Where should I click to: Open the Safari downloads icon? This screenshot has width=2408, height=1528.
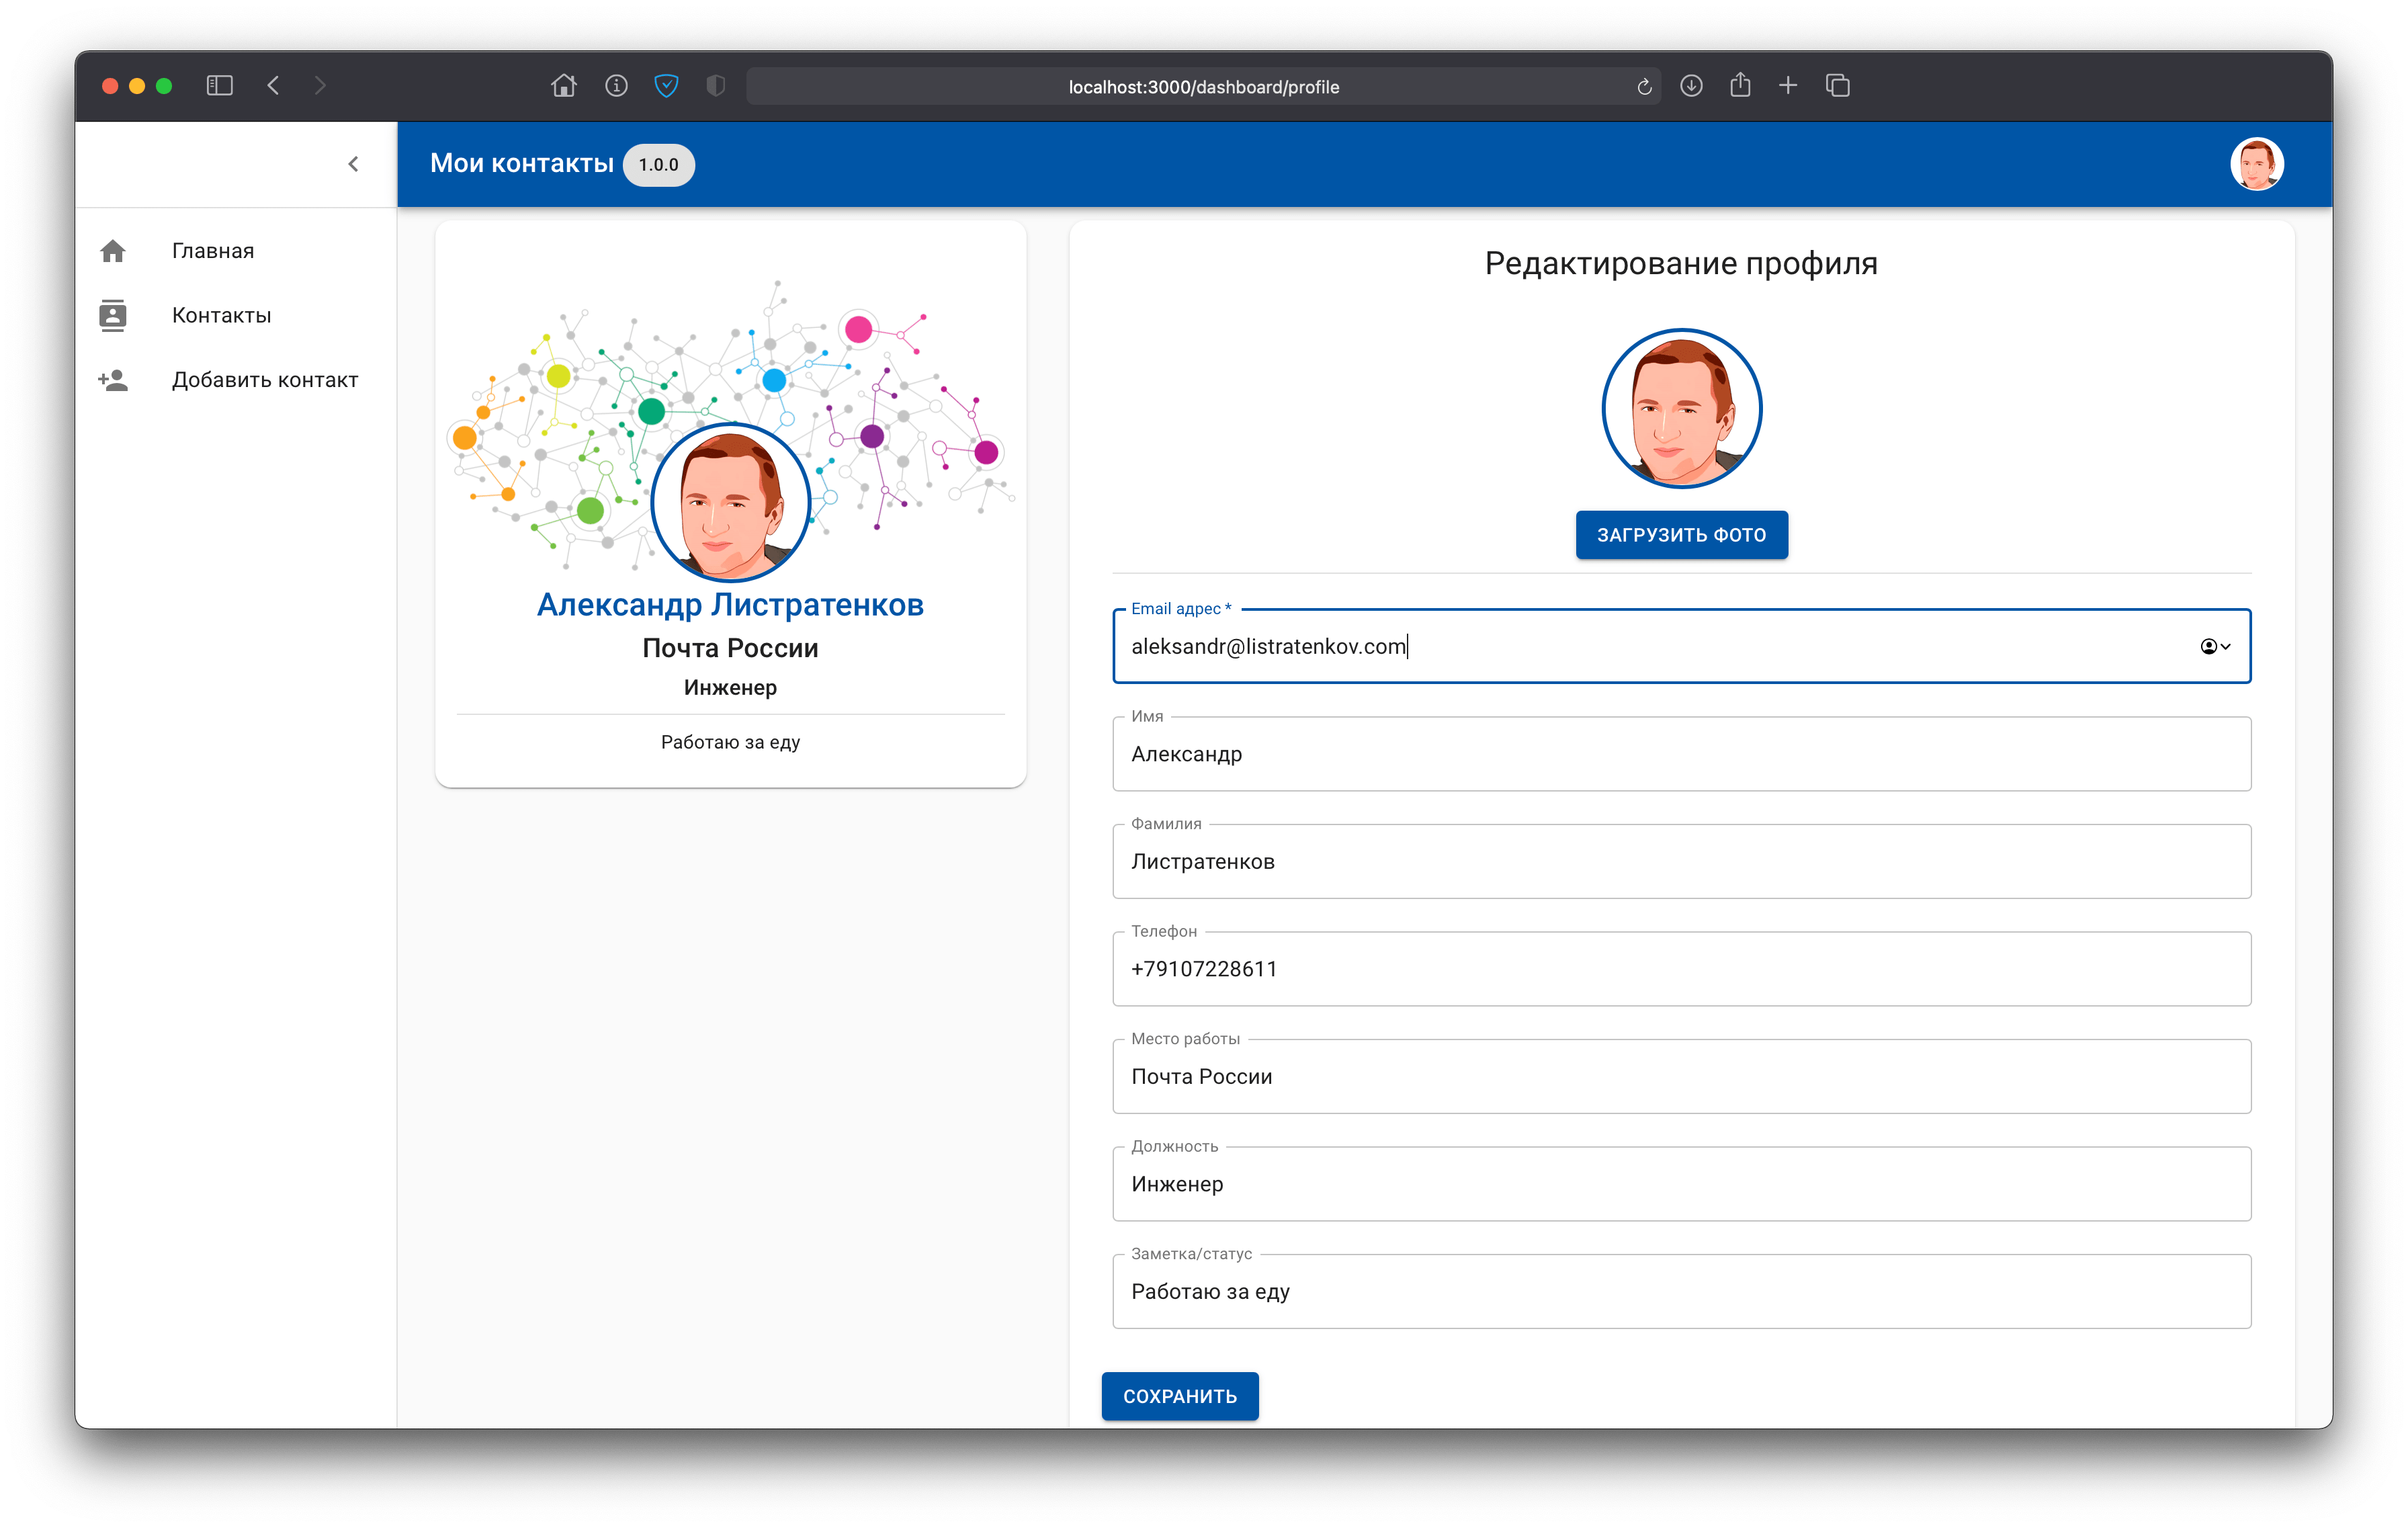click(x=1691, y=86)
